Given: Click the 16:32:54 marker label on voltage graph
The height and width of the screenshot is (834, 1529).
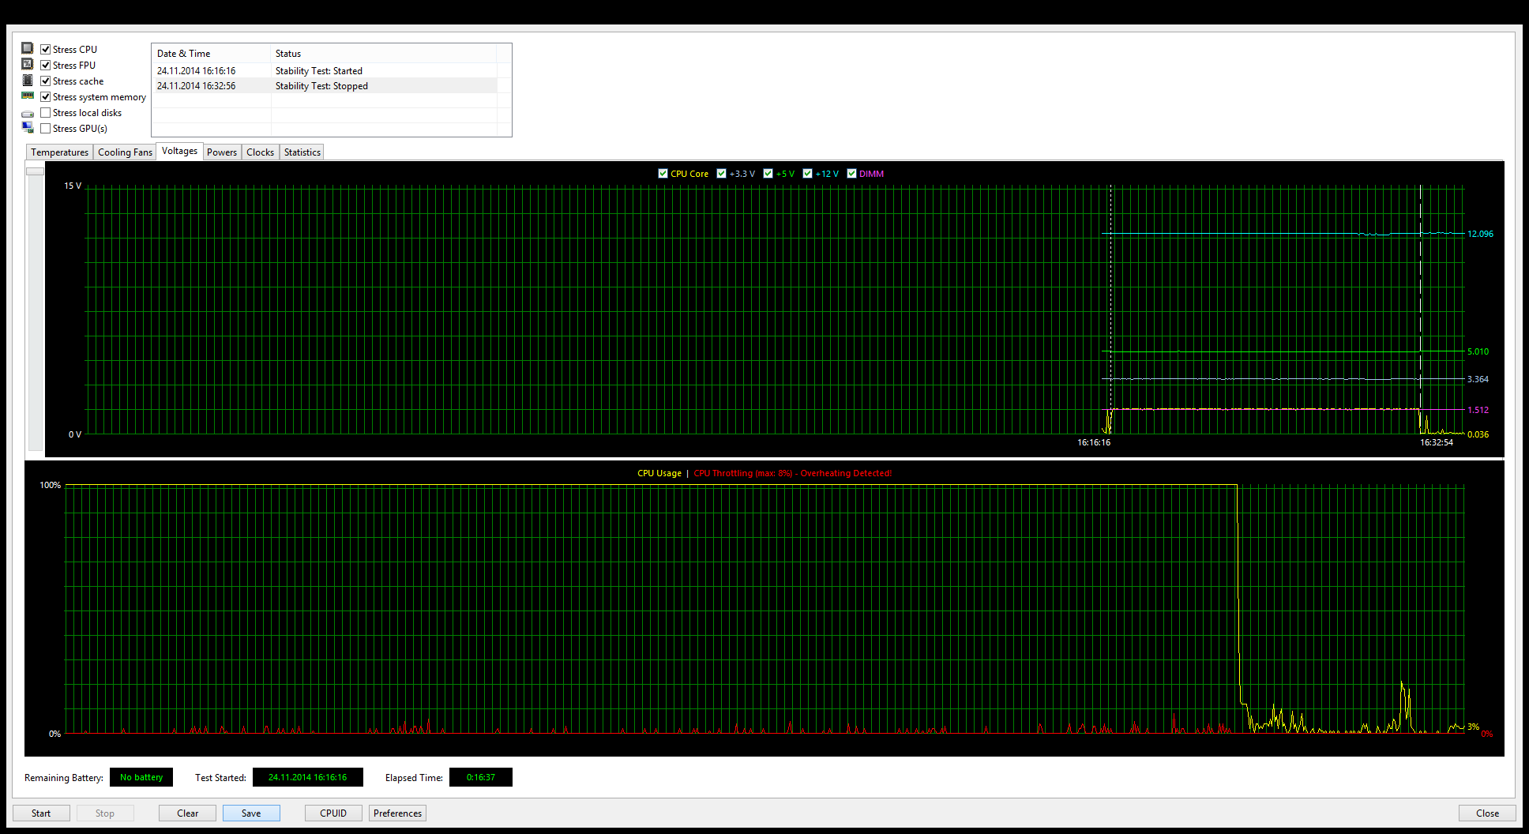Looking at the screenshot, I should point(1437,442).
